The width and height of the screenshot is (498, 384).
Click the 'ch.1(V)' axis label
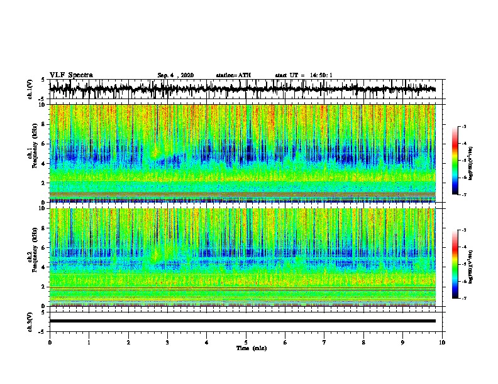coord(30,89)
